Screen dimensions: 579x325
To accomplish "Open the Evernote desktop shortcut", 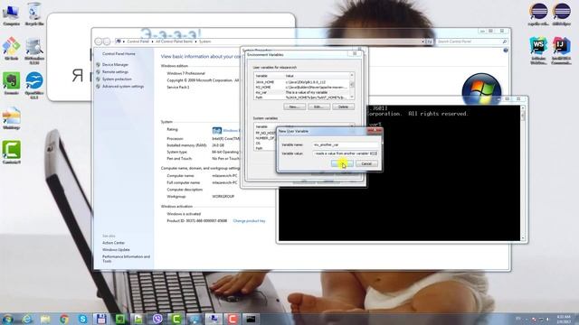I will 11,83.
